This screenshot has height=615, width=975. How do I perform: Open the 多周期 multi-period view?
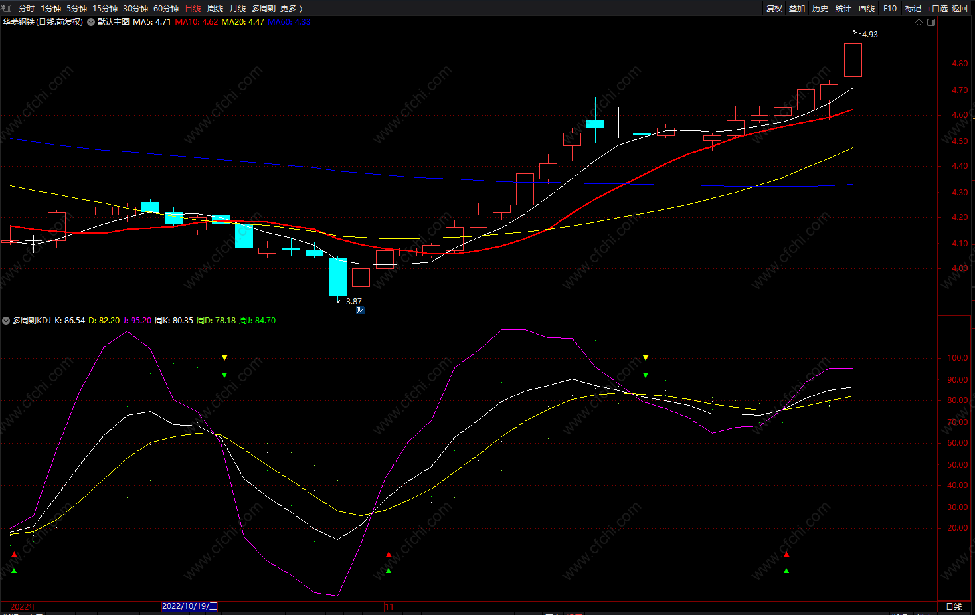tap(264, 8)
